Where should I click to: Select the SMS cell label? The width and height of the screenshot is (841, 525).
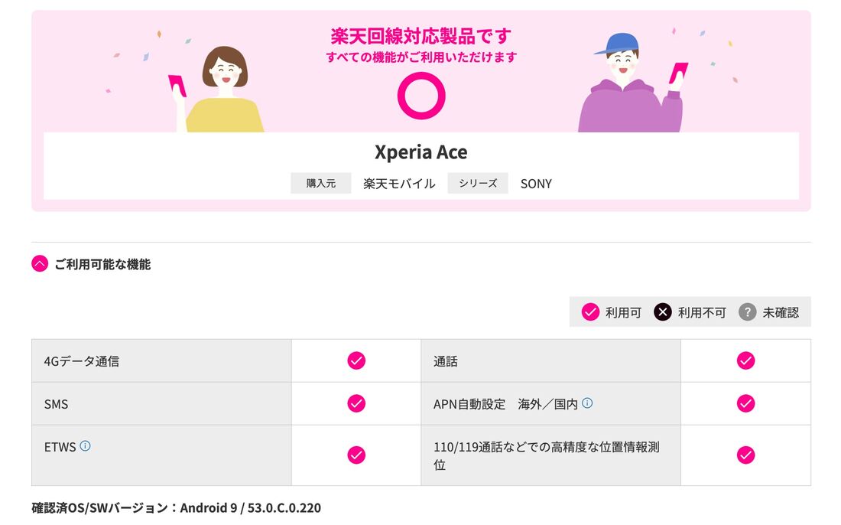click(x=56, y=404)
